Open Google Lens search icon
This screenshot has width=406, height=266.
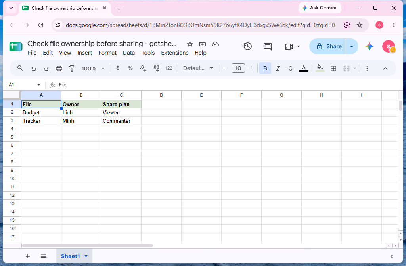click(x=347, y=25)
